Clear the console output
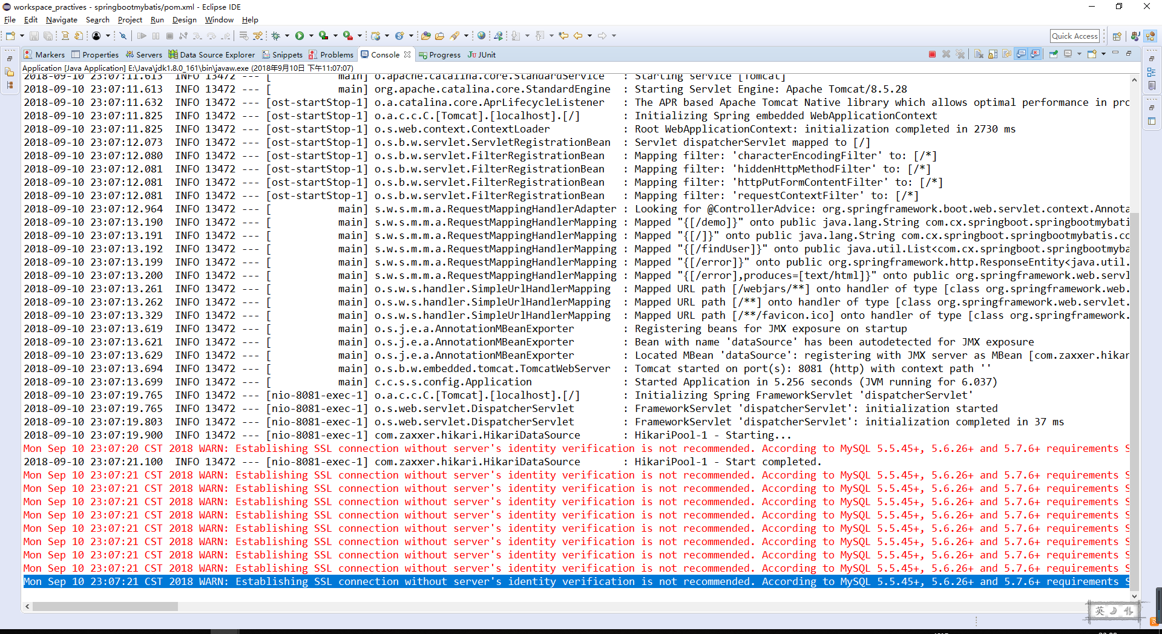Viewport: 1162px width, 634px height. click(x=979, y=54)
